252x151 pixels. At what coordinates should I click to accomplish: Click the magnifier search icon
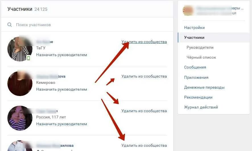pos(10,25)
